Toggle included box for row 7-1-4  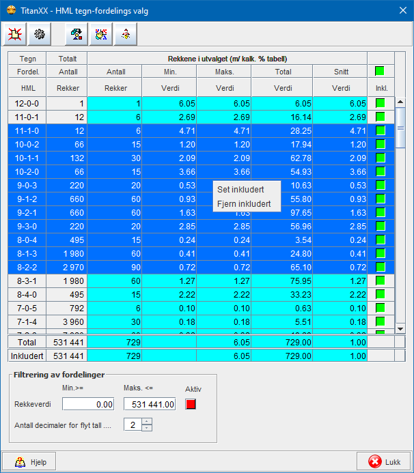[381, 321]
